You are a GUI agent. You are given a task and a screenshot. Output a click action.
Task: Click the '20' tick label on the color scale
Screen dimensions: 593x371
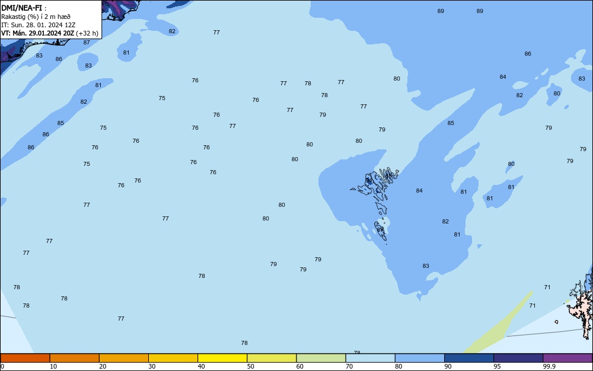[x=103, y=366]
